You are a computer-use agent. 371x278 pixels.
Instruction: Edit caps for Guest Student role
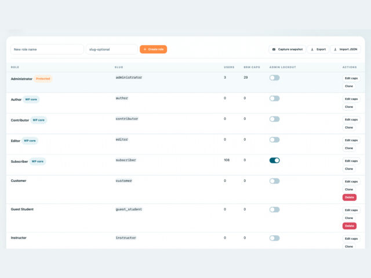pyautogui.click(x=351, y=210)
